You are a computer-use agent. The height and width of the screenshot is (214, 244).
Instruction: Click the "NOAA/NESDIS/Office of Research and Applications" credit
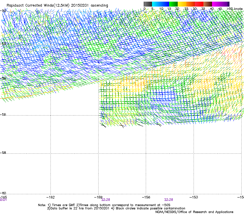pyautogui.click(x=194, y=212)
